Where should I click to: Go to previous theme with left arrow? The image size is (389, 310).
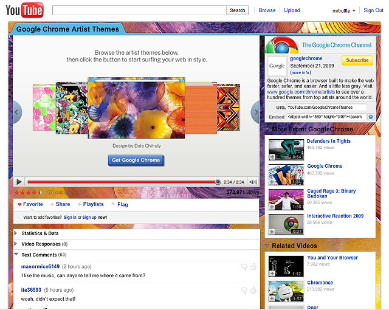pos(18,112)
